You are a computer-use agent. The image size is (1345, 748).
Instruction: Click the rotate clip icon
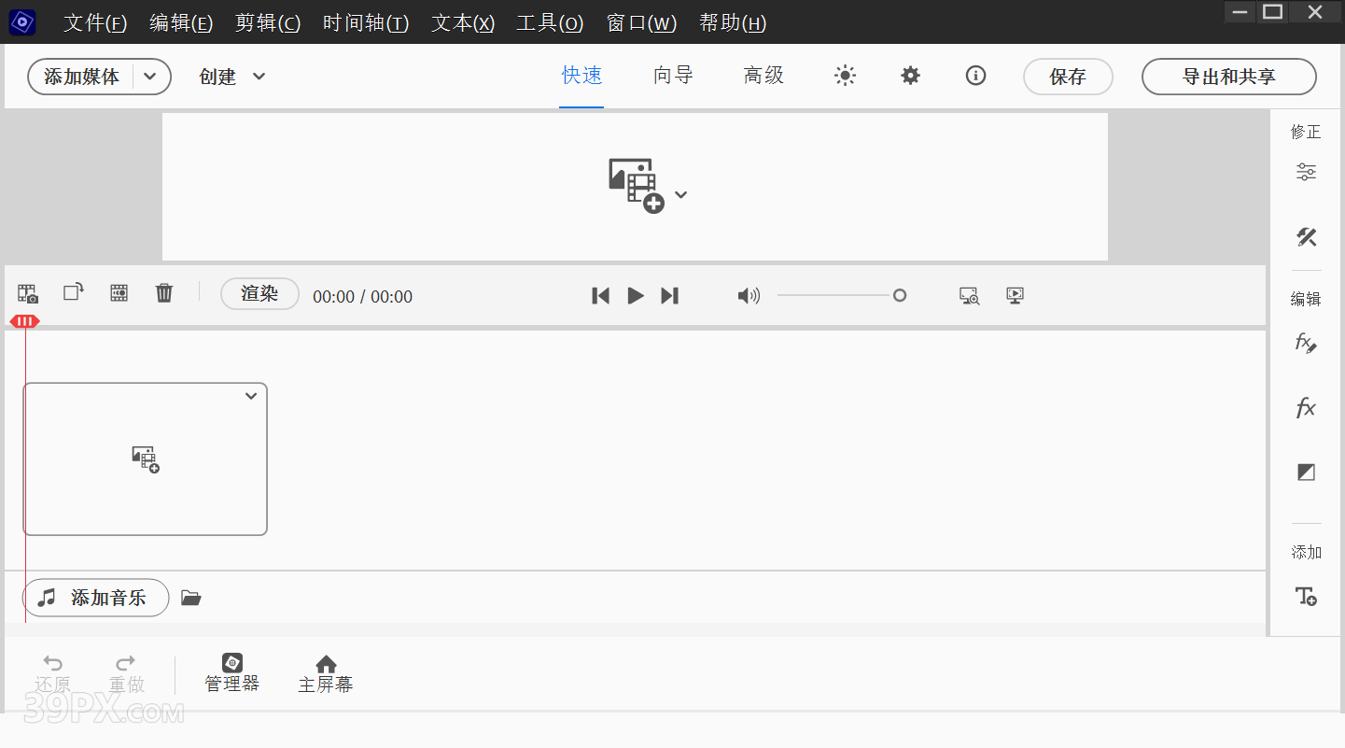tap(74, 292)
